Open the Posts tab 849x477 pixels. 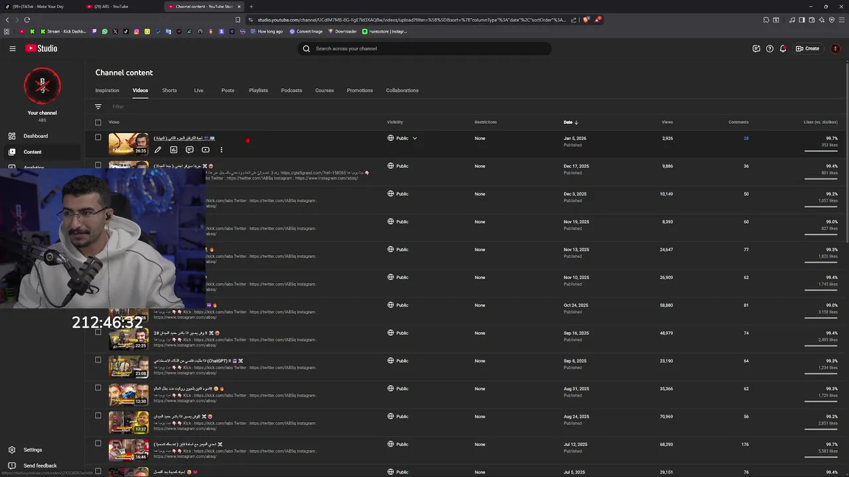(228, 90)
